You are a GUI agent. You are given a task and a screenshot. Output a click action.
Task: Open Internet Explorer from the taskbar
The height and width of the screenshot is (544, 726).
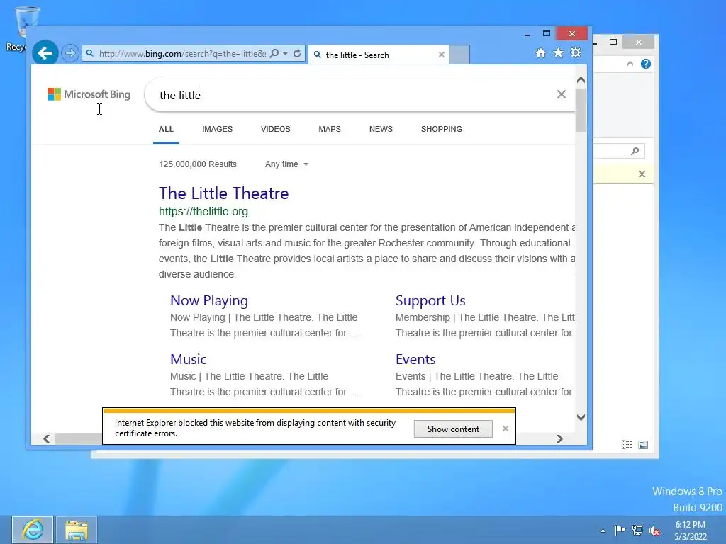(33, 530)
